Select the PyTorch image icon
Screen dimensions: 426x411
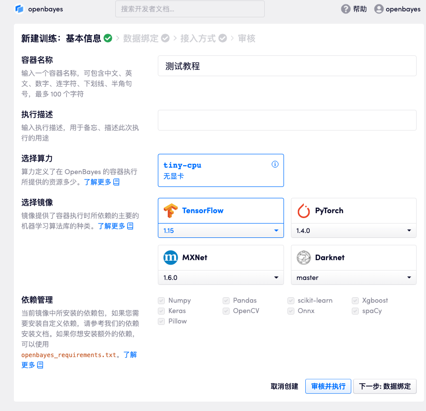(304, 211)
